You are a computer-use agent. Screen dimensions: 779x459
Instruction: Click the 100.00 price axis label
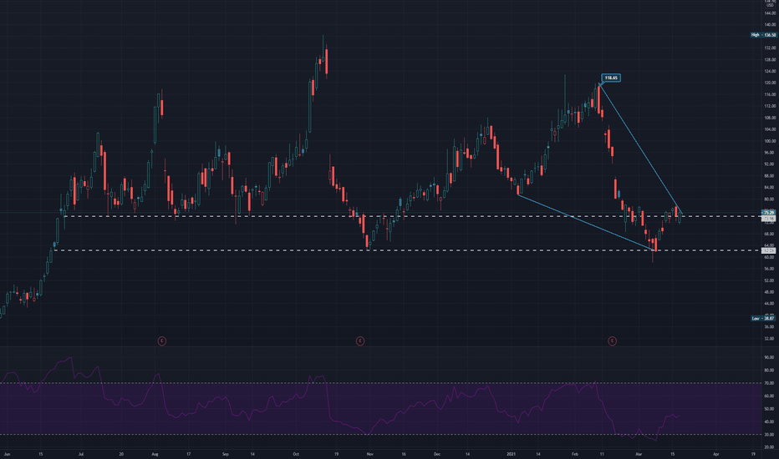(x=770, y=141)
